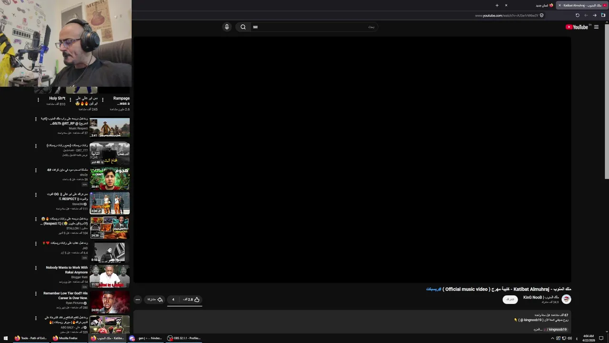The image size is (609, 343).
Task: Open more actions ellipsis below video
Action: click(138, 300)
